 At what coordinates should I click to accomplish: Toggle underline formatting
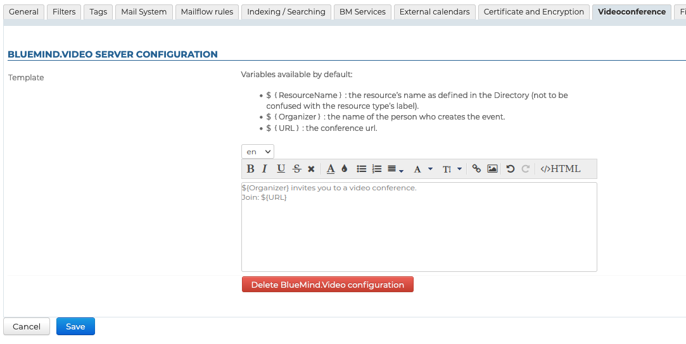point(281,169)
